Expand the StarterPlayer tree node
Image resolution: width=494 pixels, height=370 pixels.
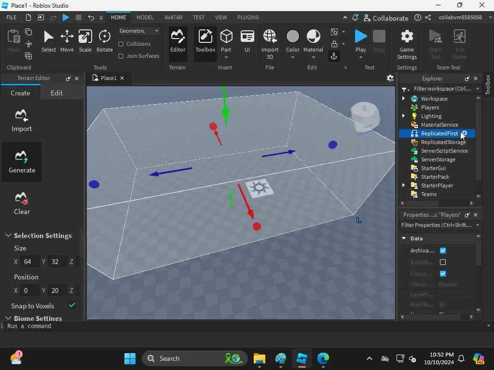point(403,185)
